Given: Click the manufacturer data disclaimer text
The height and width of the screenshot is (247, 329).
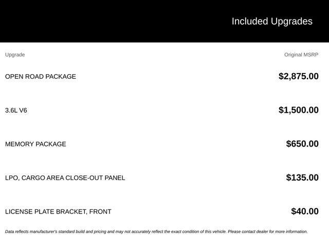Looking at the screenshot, I should coord(156,232).
